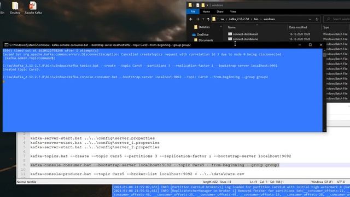Screen dimensions: 350x197
Task: Click the scroll-up arrow in Explorer navigation pane
Action: point(221,27)
